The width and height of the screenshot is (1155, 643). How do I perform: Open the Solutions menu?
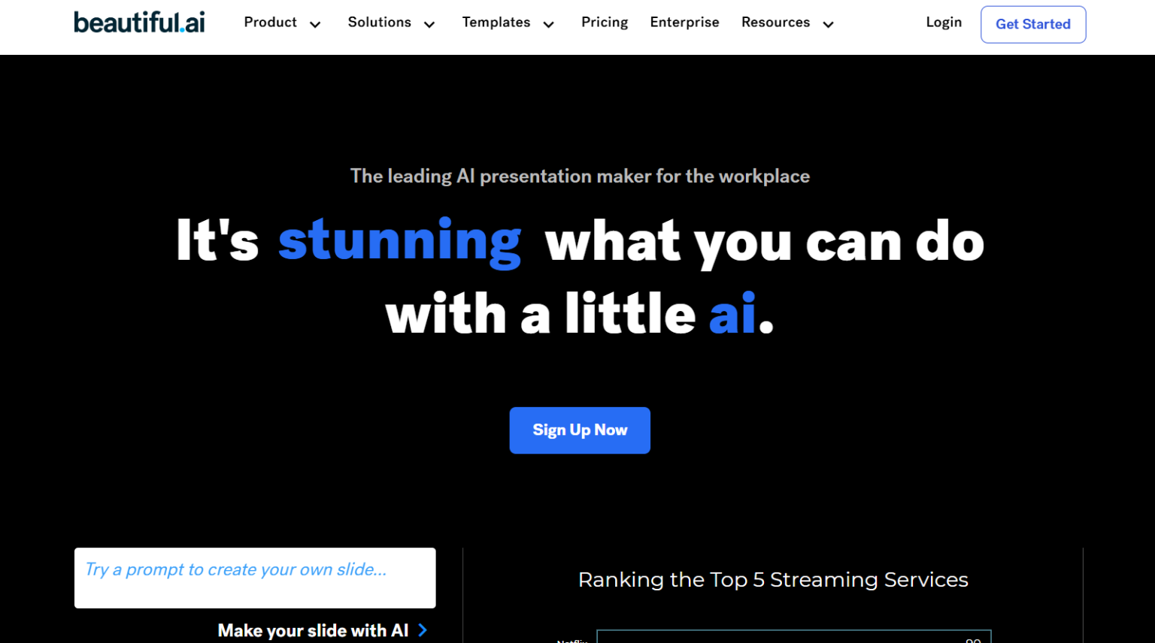[x=379, y=23]
